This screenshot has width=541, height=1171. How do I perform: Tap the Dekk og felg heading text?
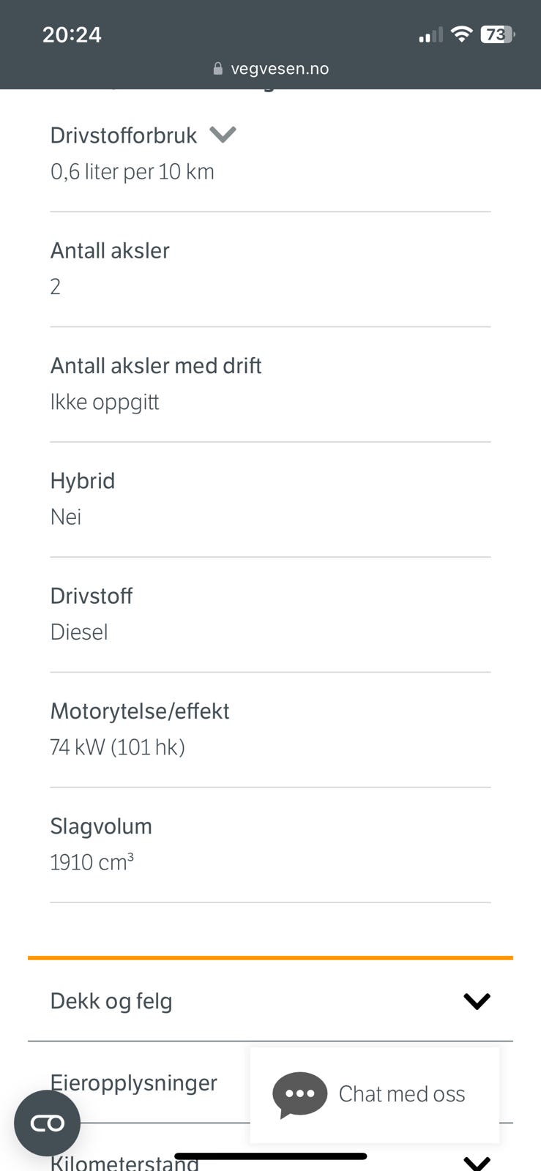pyautogui.click(x=111, y=1001)
